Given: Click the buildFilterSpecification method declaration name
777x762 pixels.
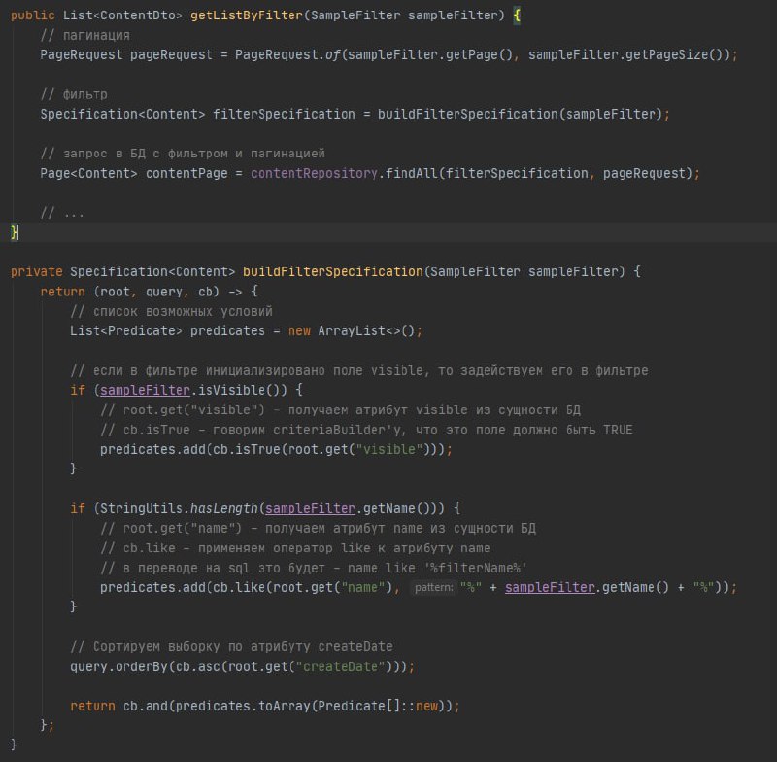Looking at the screenshot, I should 333,272.
